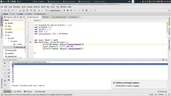Click the Synchronize icon in toolbar
Image resolution: width=171 pixels, height=96 pixels.
pos(9,10)
